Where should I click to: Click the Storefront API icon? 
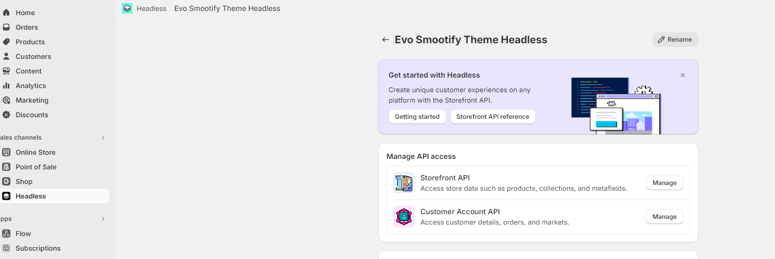404,183
